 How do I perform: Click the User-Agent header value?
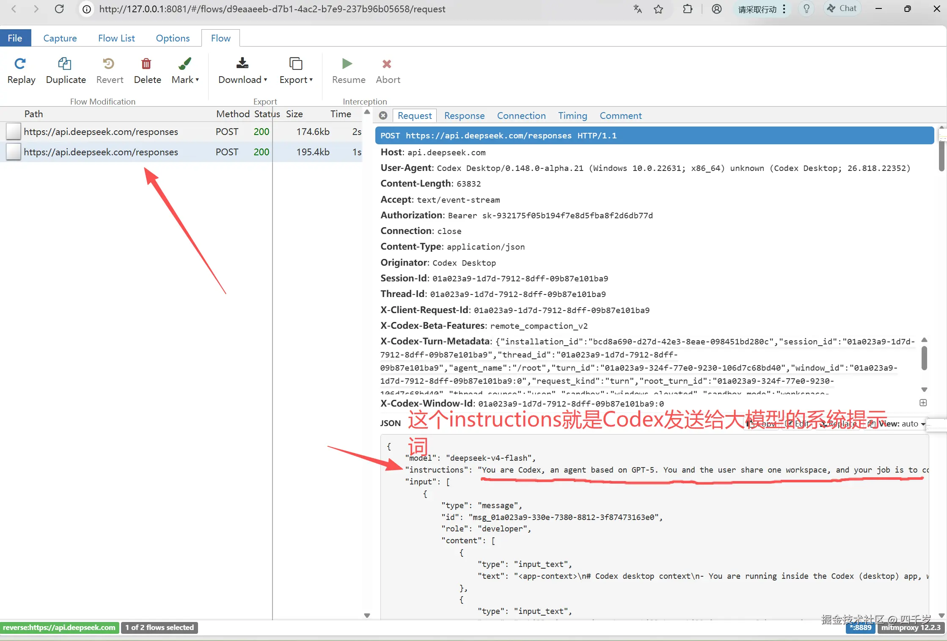673,168
